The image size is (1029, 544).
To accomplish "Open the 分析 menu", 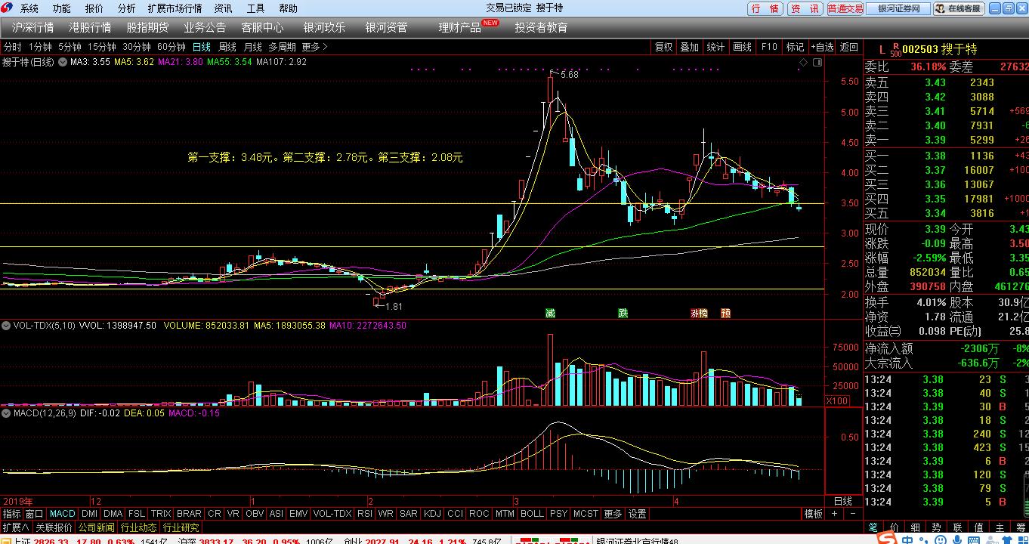I will coord(126,8).
